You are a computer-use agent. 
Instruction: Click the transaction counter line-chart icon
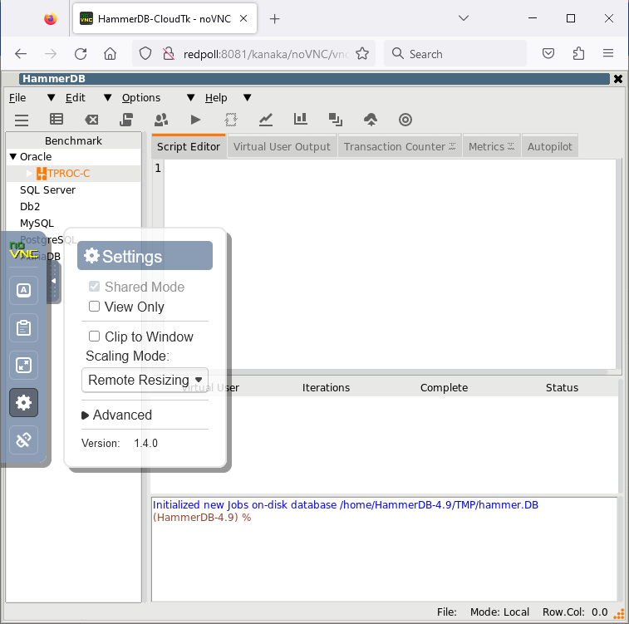[x=266, y=120]
